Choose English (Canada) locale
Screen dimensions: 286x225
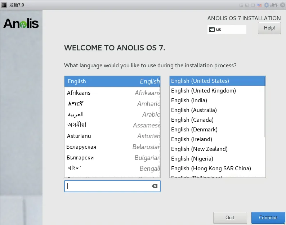click(217, 120)
